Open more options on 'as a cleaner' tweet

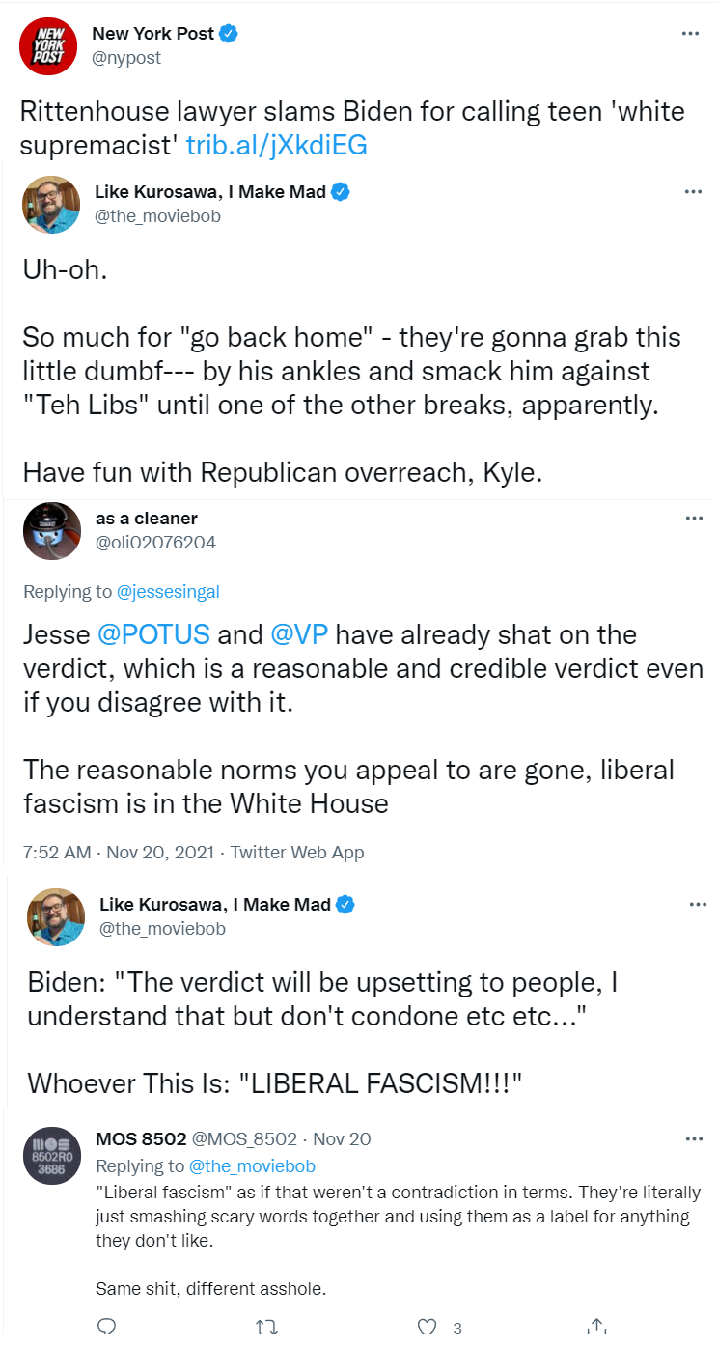pyautogui.click(x=694, y=518)
